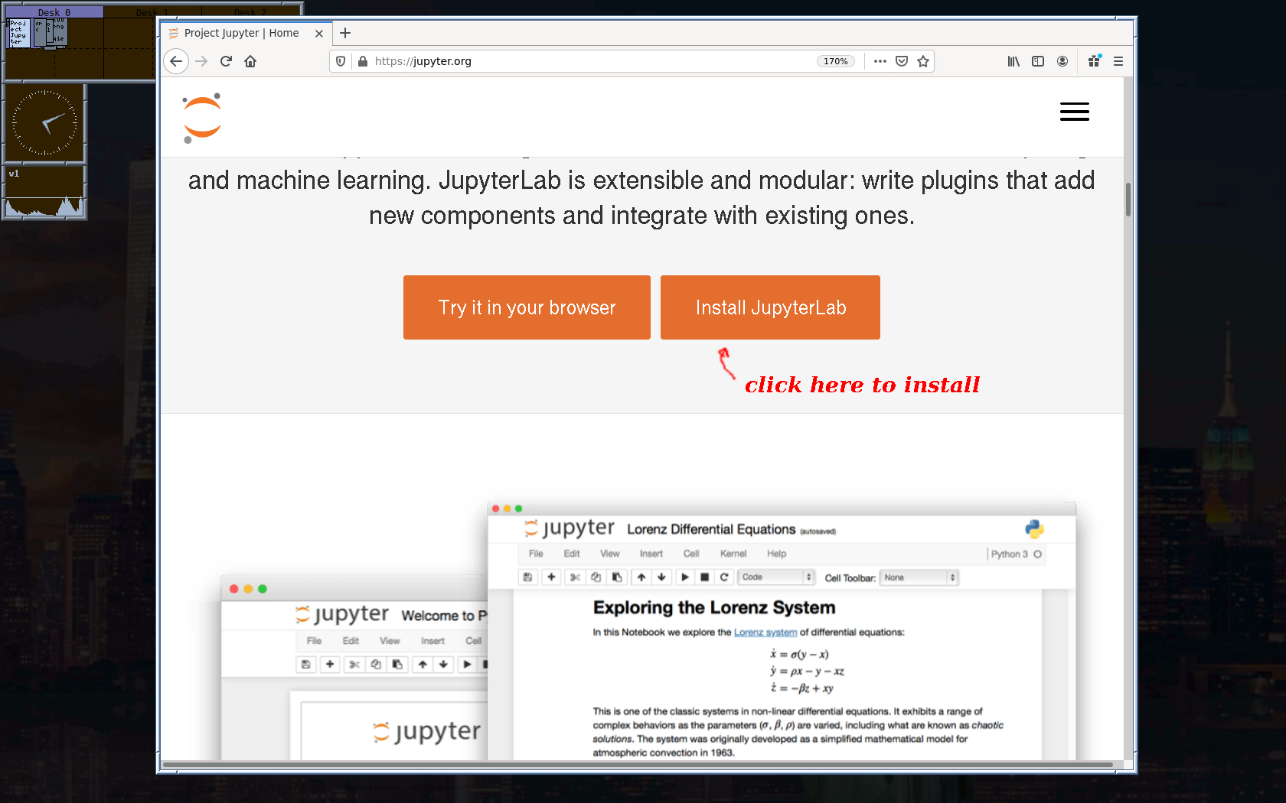Click the Try it in your browser button
1286x803 pixels.
pos(527,307)
